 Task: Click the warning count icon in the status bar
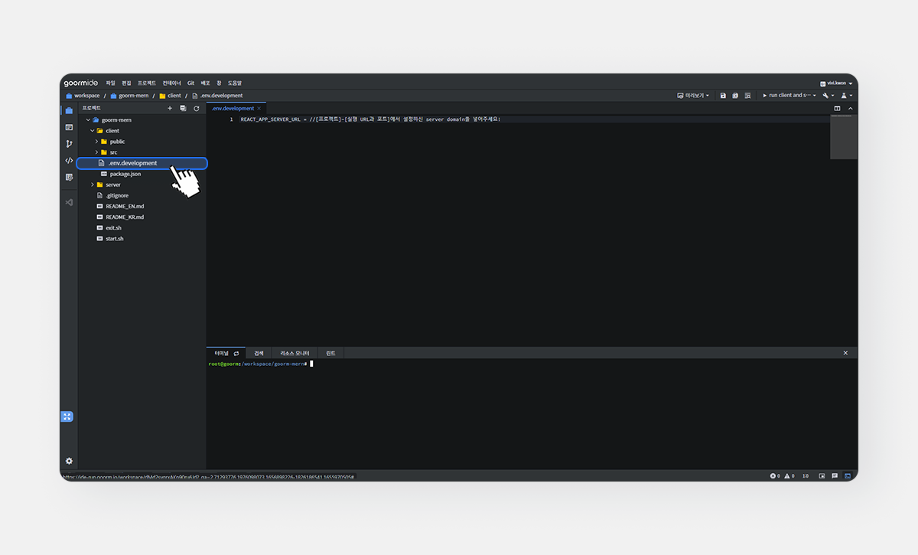click(x=789, y=475)
